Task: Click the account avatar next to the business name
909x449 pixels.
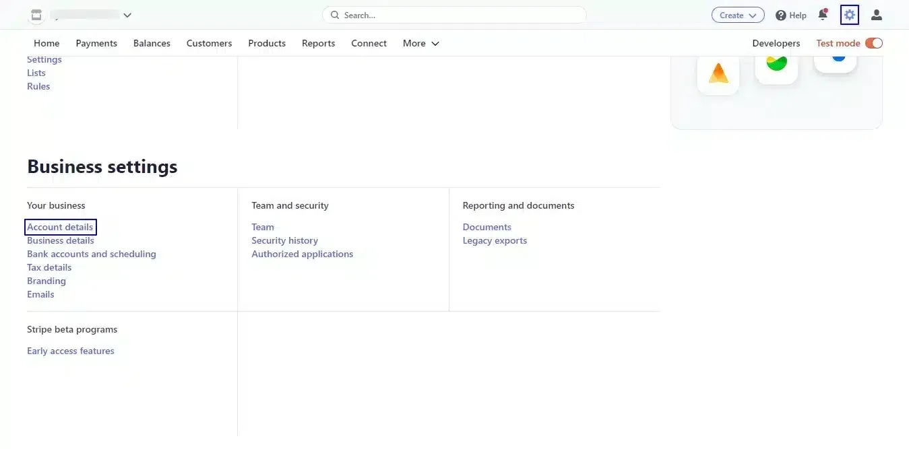Action: [36, 14]
